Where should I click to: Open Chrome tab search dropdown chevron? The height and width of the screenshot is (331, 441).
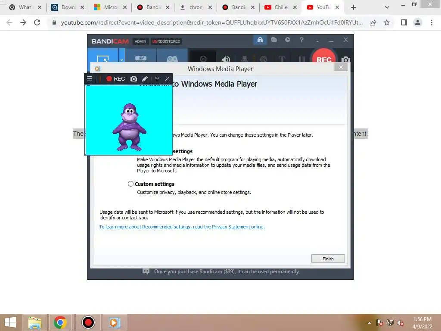coord(387,7)
